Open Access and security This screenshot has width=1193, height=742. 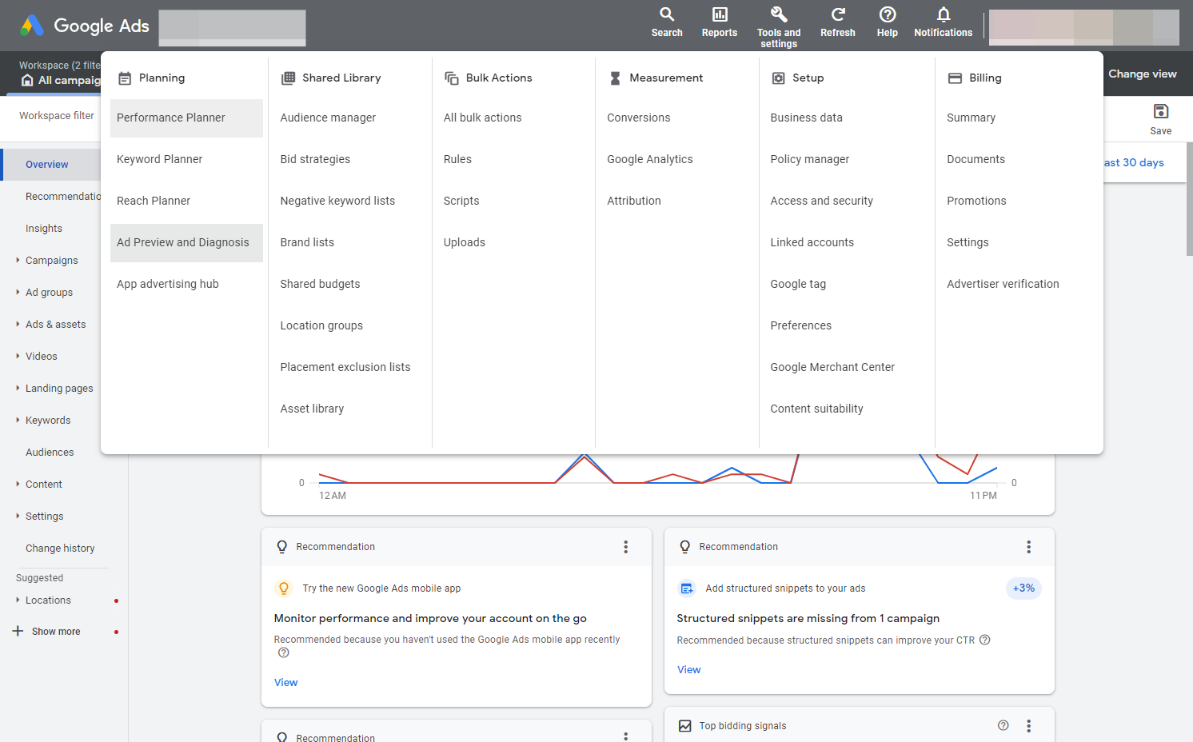[821, 201]
